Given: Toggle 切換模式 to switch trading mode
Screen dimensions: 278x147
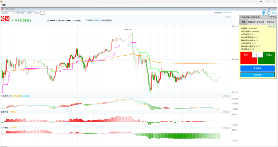Looking at the screenshot, I should coord(272,17).
